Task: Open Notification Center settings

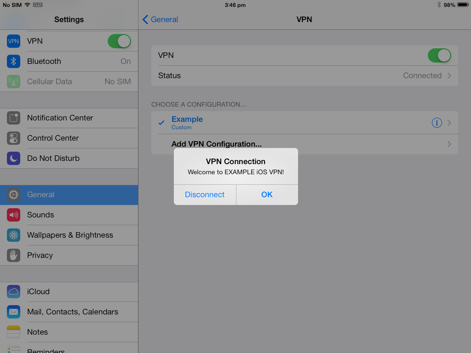Action: coord(69,118)
